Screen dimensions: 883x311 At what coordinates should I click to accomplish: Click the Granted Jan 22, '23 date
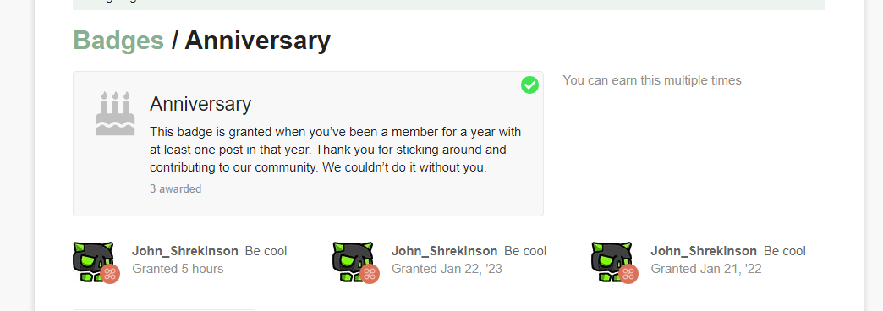[x=447, y=269]
